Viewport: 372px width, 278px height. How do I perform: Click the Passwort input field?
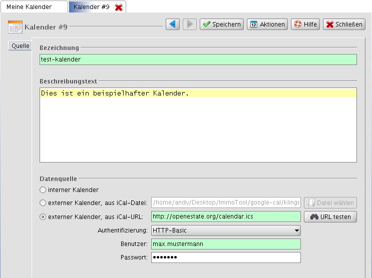[226, 257]
